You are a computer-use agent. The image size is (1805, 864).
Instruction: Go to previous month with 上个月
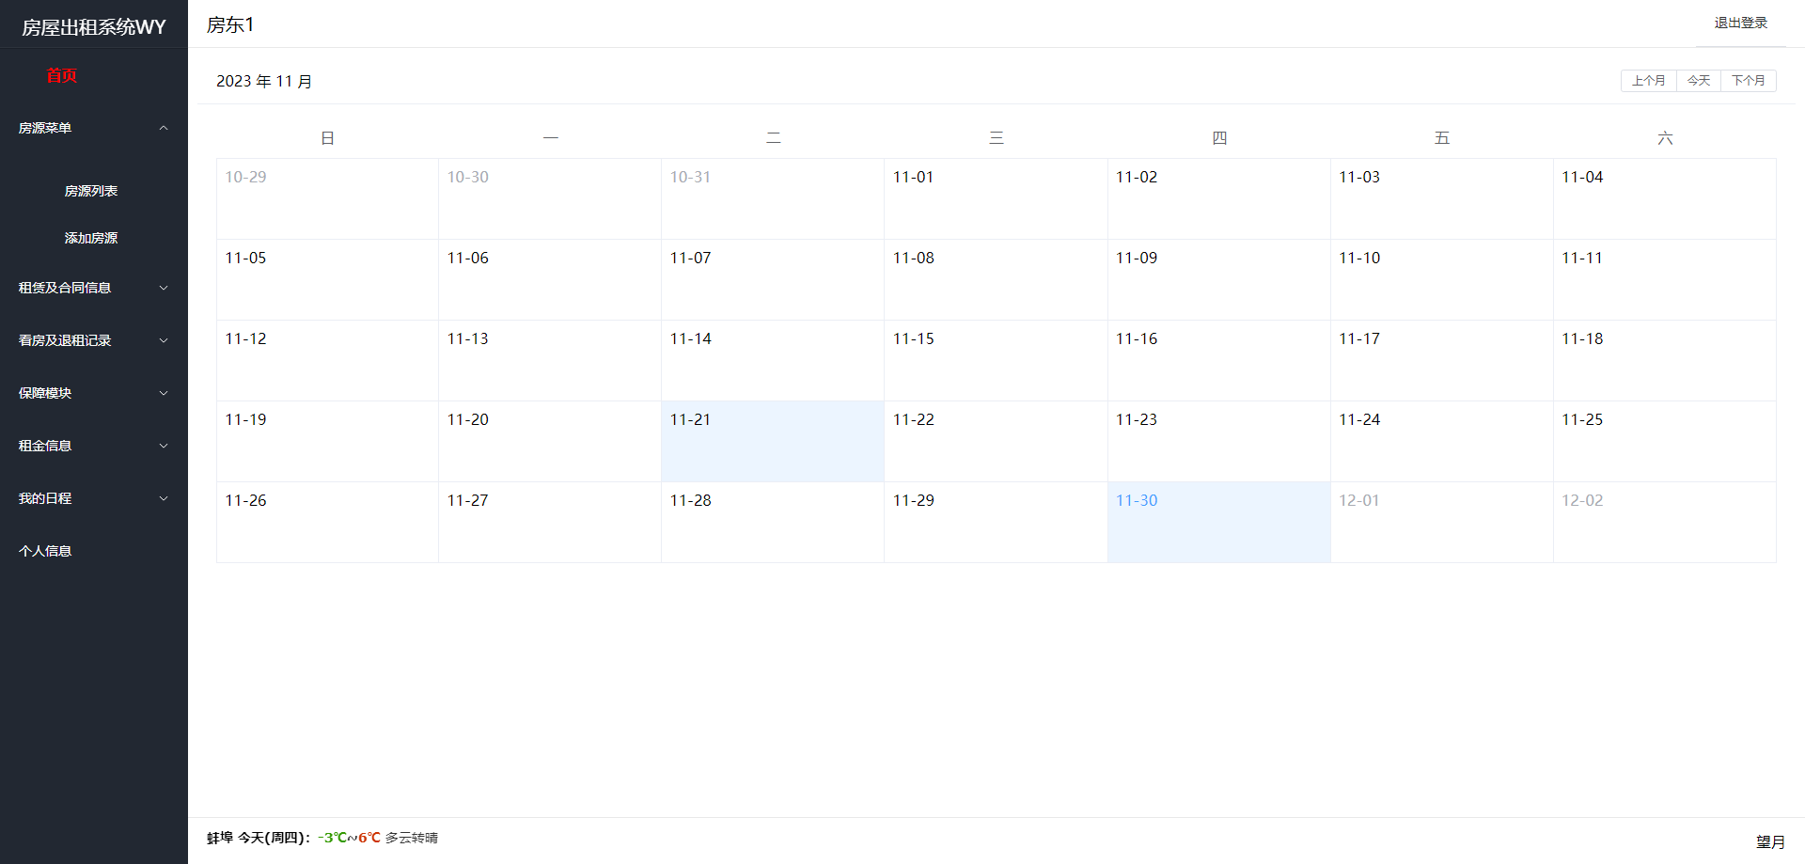pos(1648,81)
